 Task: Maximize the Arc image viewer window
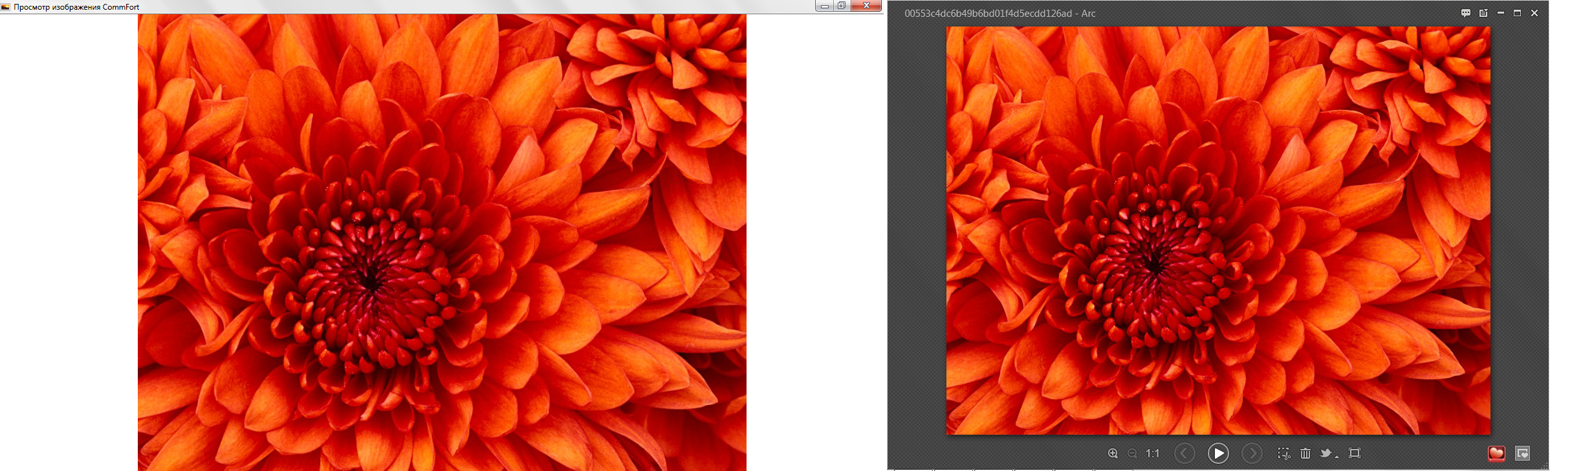pos(1517,13)
